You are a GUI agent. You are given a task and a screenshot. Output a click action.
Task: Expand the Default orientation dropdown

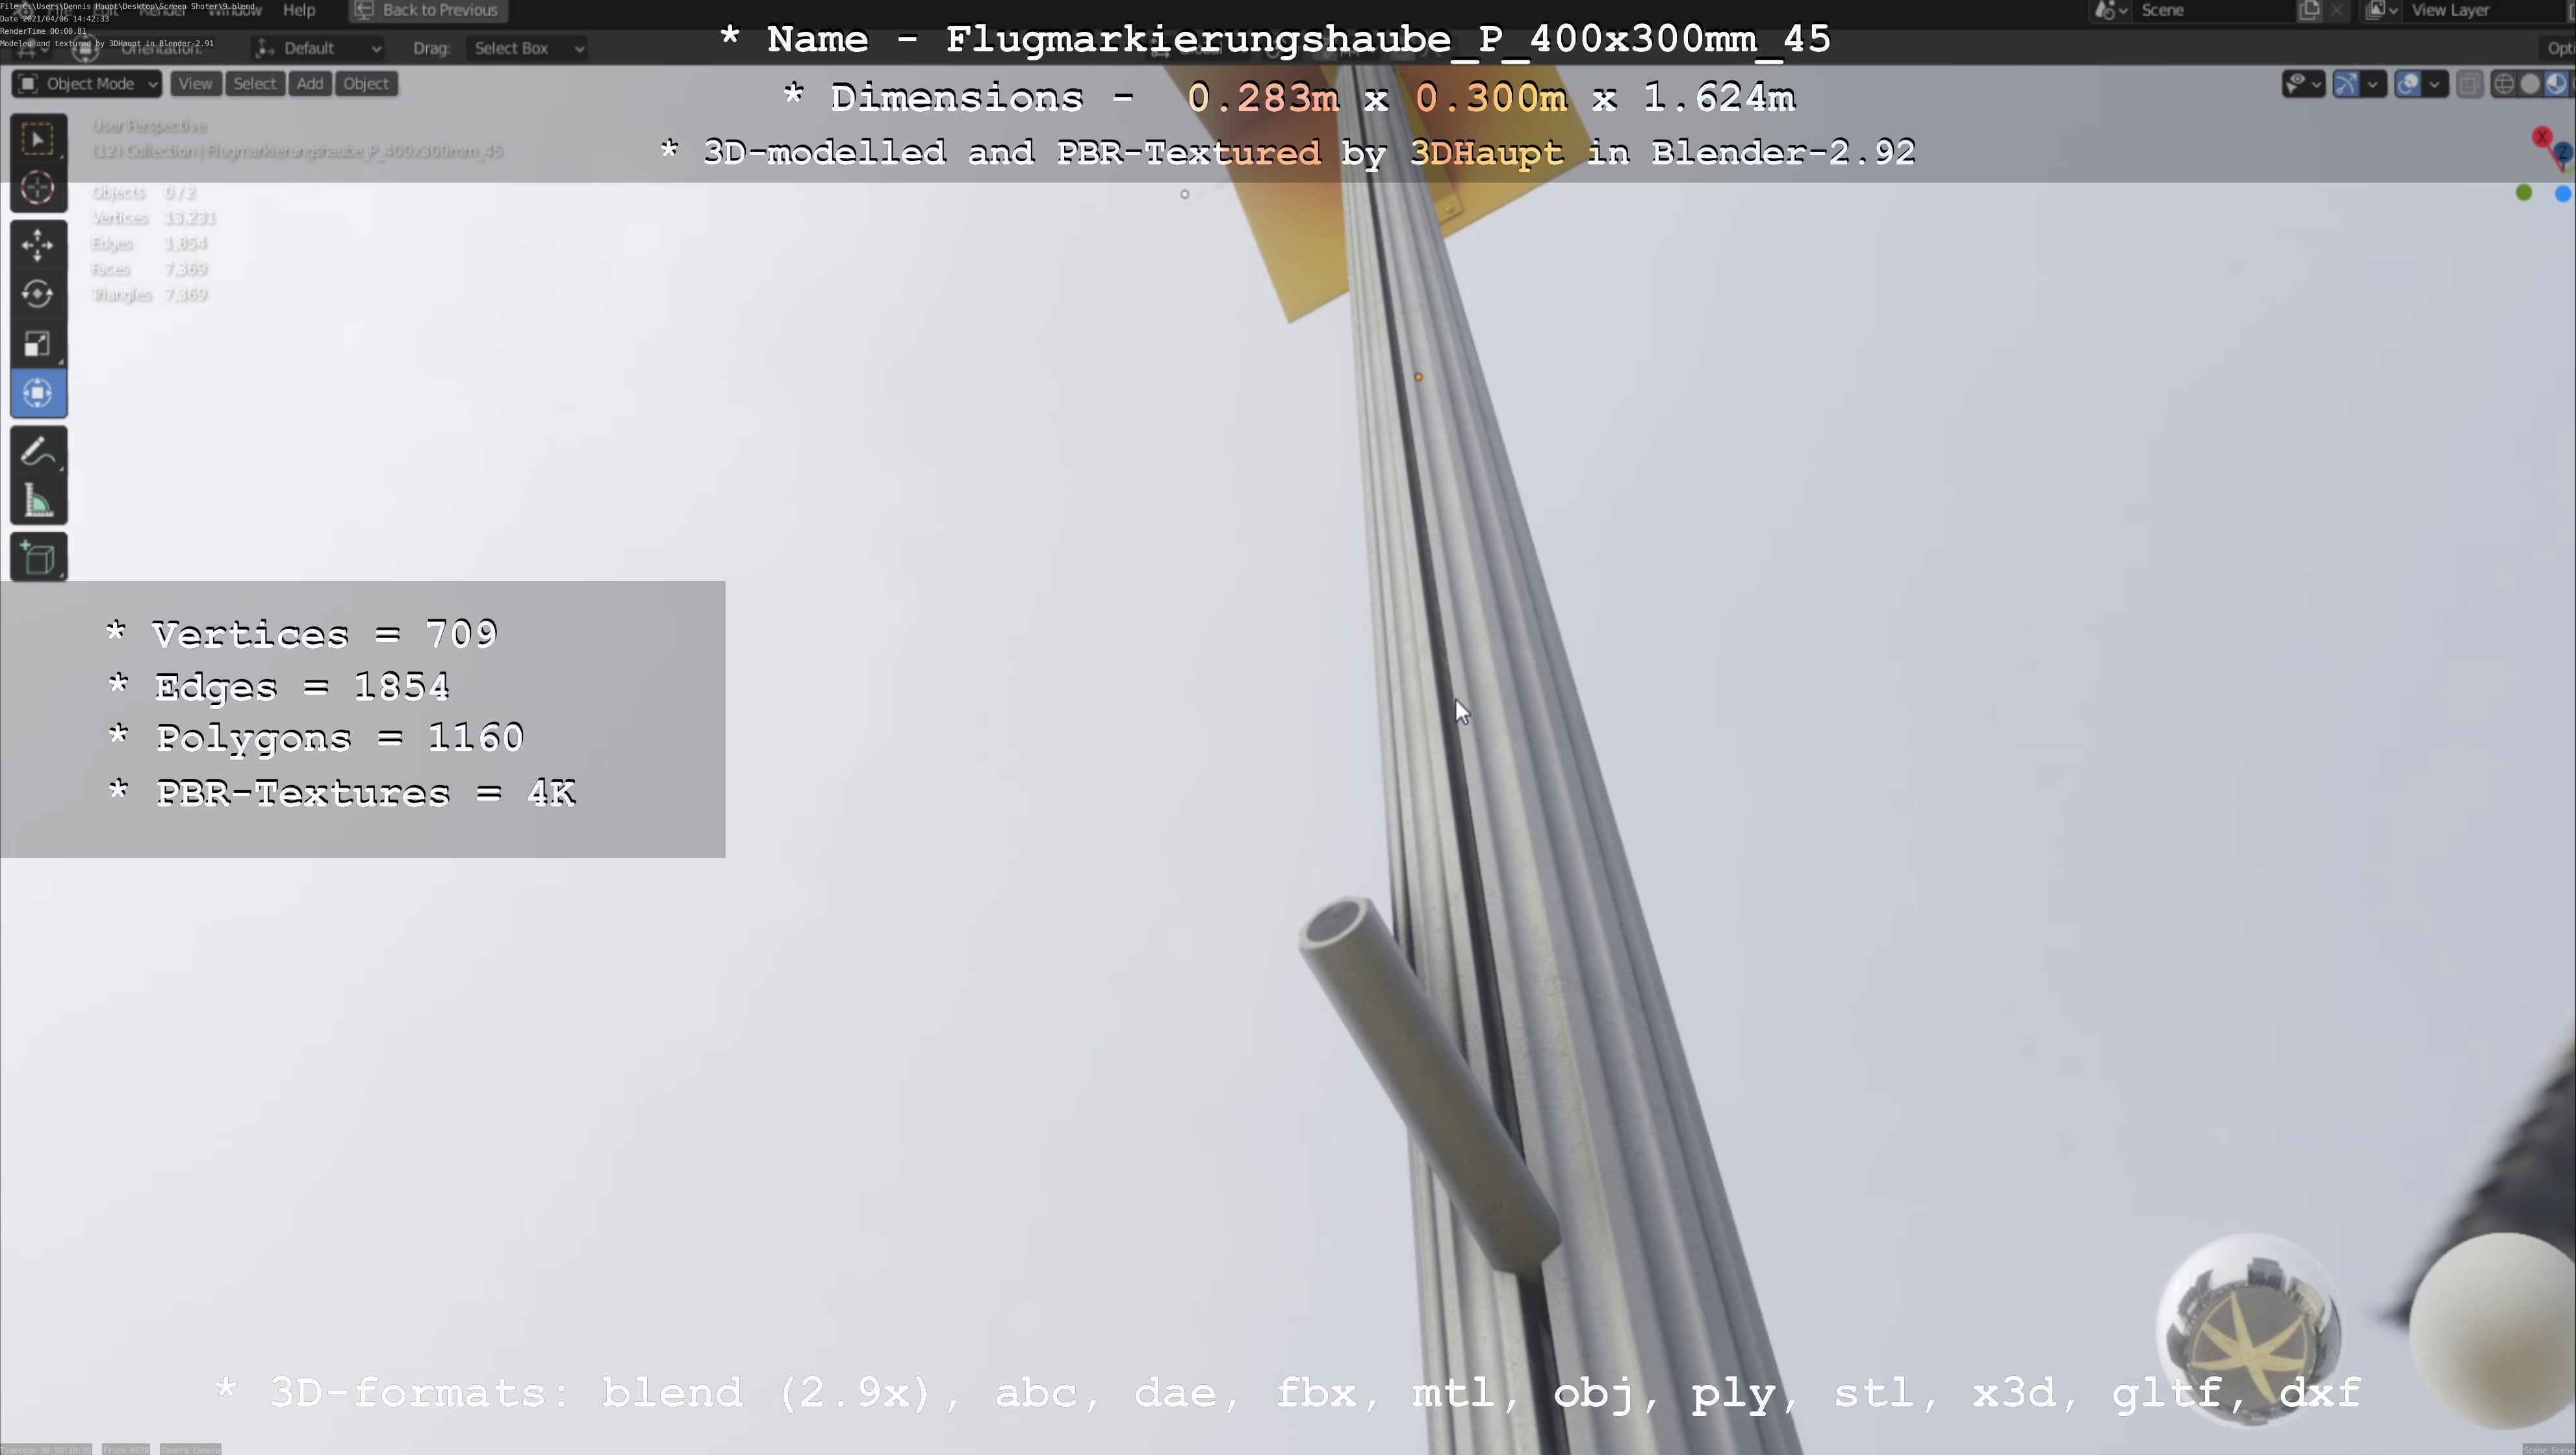pyautogui.click(x=318, y=48)
